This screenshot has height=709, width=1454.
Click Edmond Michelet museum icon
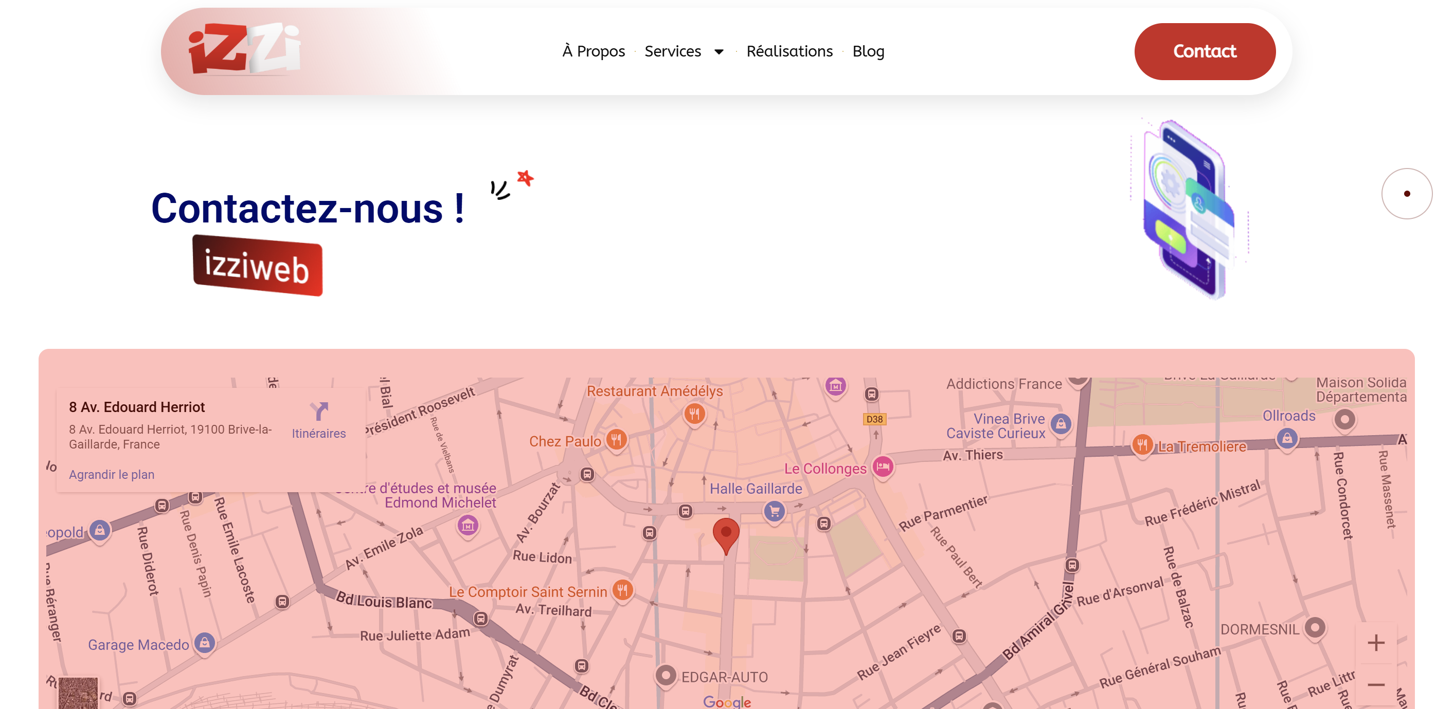coord(468,526)
